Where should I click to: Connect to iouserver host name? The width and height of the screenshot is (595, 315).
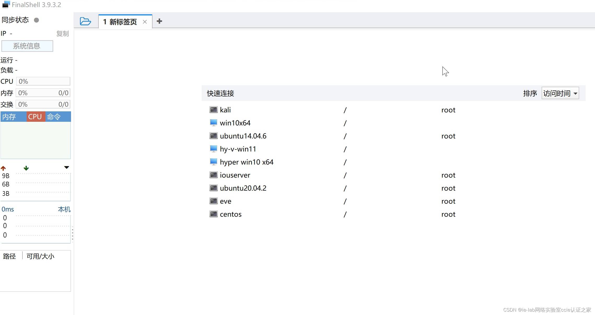click(235, 175)
